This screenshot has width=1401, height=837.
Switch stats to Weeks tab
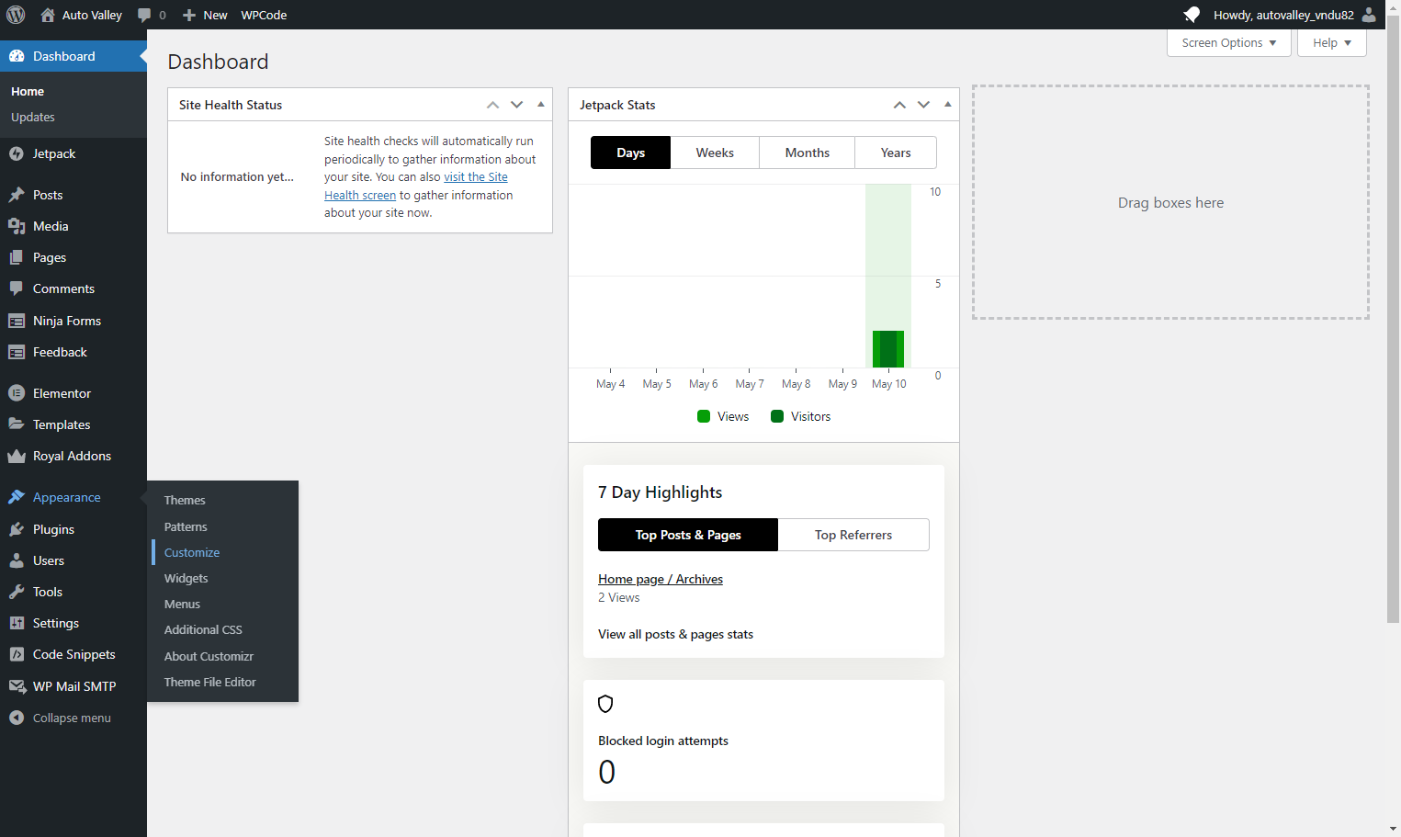(x=715, y=153)
